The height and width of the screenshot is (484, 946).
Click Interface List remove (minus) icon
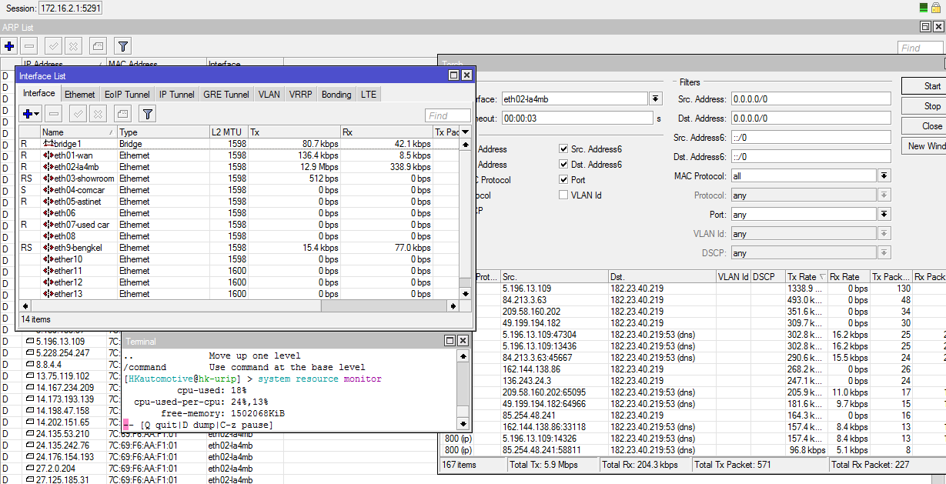(x=53, y=115)
